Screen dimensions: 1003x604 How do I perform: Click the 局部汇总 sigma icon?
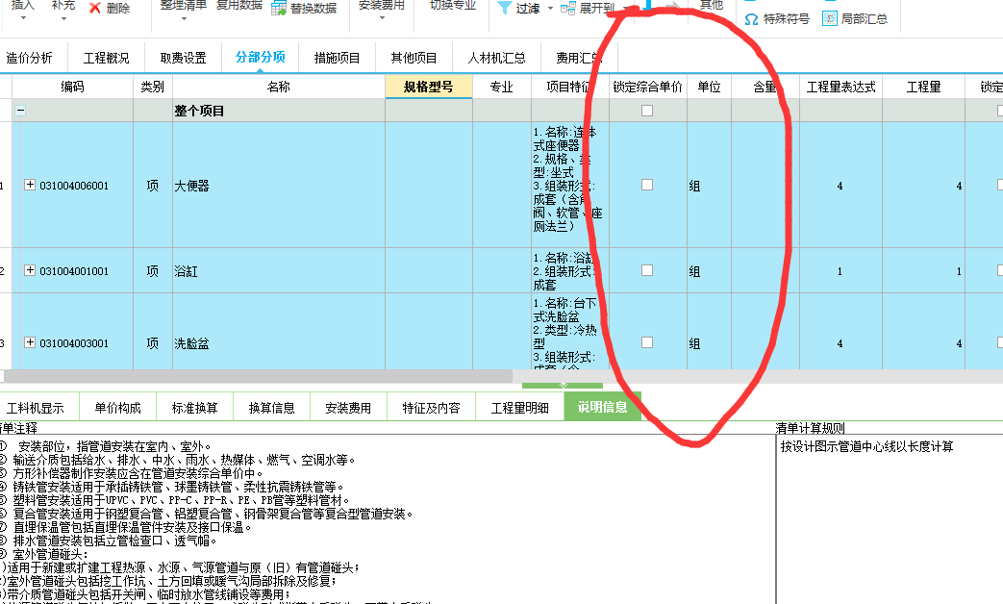pos(830,18)
